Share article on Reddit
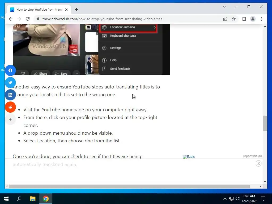Image resolution: width=272 pixels, height=204 pixels. pos(10,107)
